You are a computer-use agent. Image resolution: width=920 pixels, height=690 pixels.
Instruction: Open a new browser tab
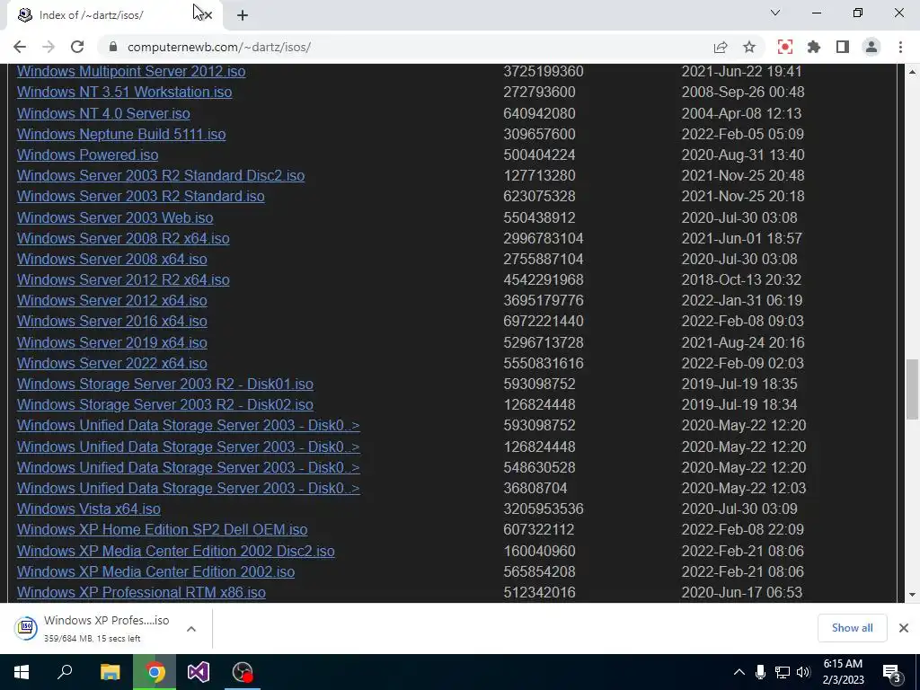pos(243,15)
